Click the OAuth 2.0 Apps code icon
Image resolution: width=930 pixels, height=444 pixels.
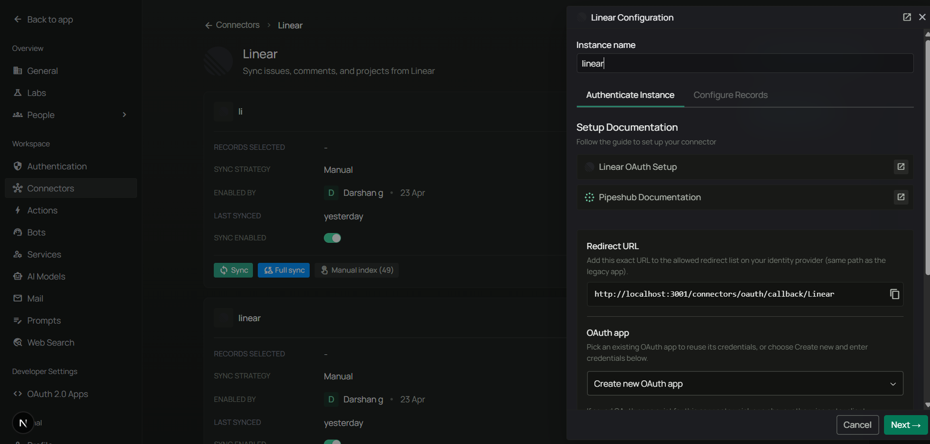[18, 394]
